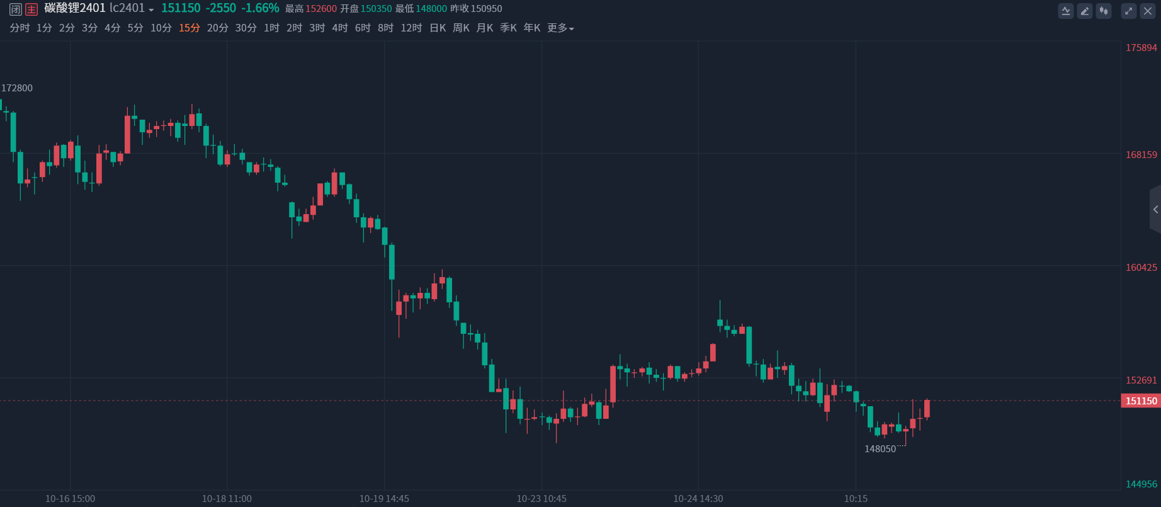The image size is (1161, 507).
Task: Click the change value -2550
Action: coord(221,8)
